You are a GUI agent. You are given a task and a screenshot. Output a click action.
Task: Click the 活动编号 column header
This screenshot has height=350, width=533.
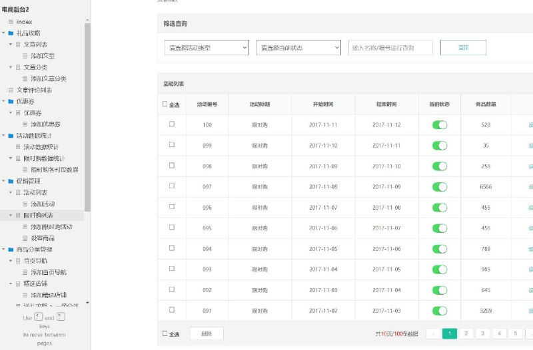[x=207, y=104]
